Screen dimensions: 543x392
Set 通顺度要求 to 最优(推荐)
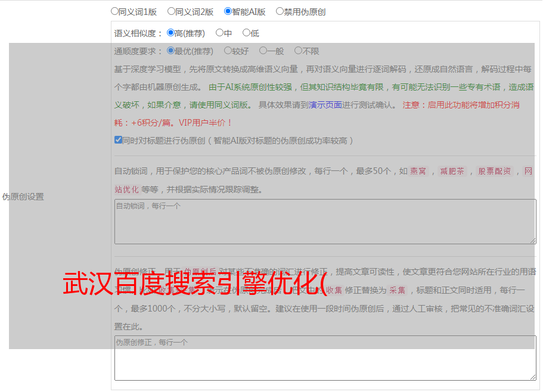[171, 51]
